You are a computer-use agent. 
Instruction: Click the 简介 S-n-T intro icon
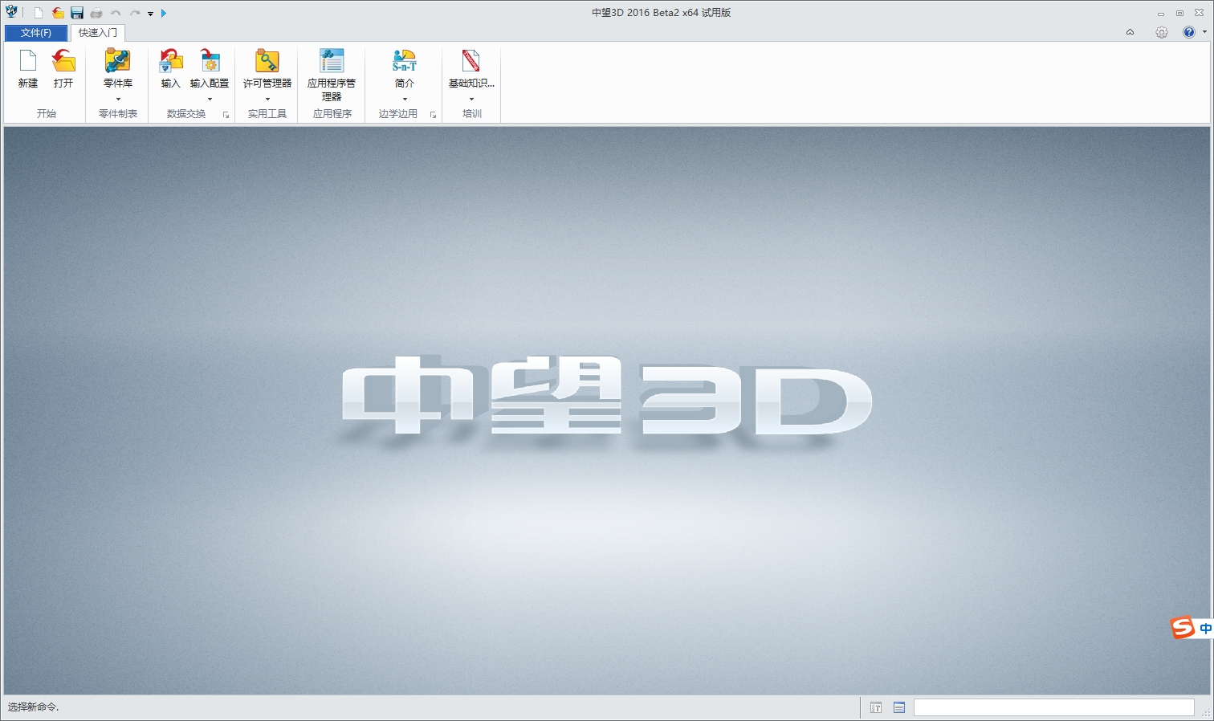(x=403, y=64)
